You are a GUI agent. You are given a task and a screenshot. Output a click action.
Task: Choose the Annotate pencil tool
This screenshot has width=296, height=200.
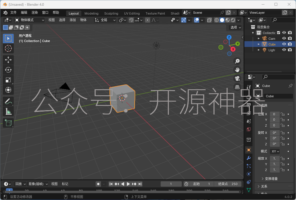(x=8, y=101)
